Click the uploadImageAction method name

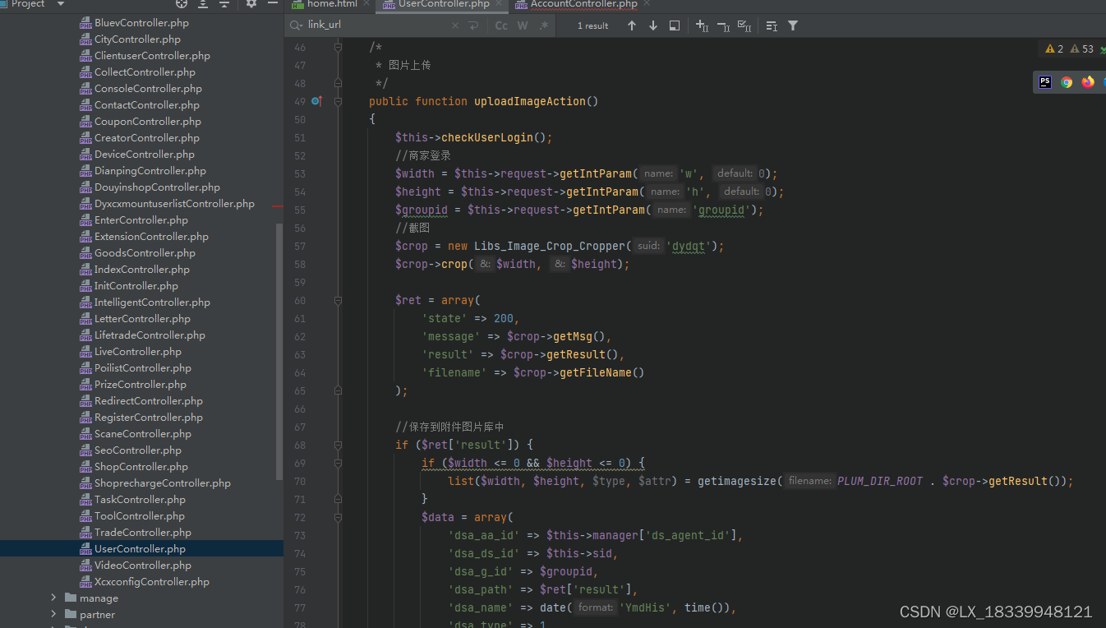click(x=530, y=101)
